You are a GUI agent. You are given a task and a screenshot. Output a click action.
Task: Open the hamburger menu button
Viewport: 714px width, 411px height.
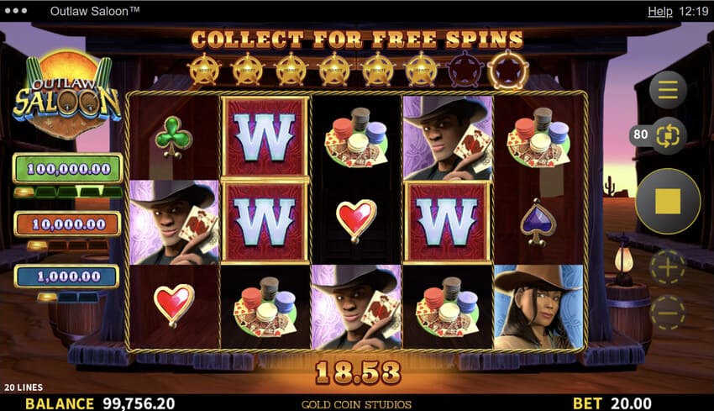668,90
